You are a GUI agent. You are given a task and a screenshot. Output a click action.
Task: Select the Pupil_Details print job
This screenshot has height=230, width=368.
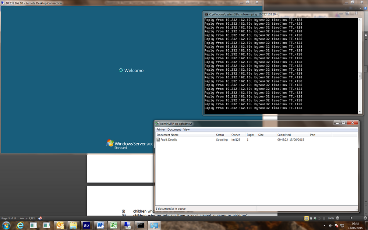pos(169,139)
